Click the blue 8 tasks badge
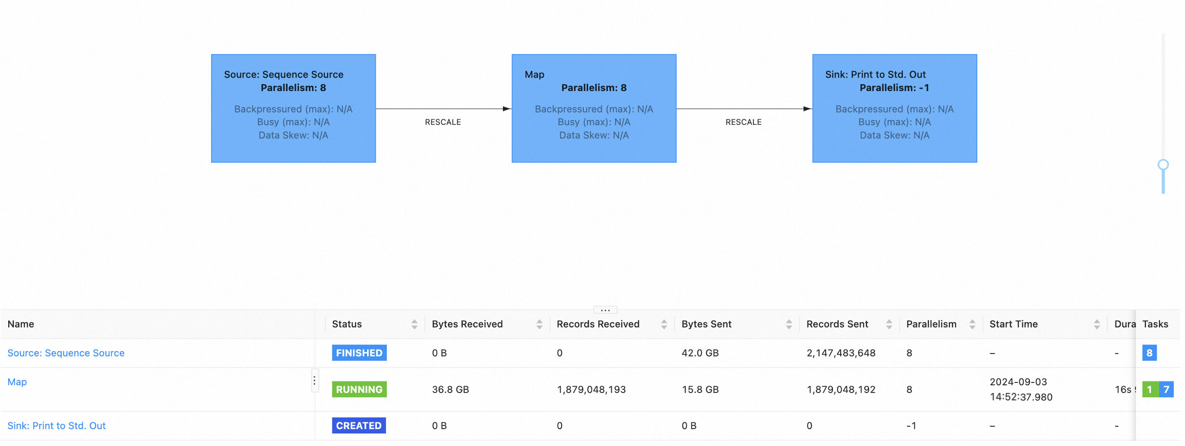Viewport: 1185px width, 446px height. tap(1149, 353)
